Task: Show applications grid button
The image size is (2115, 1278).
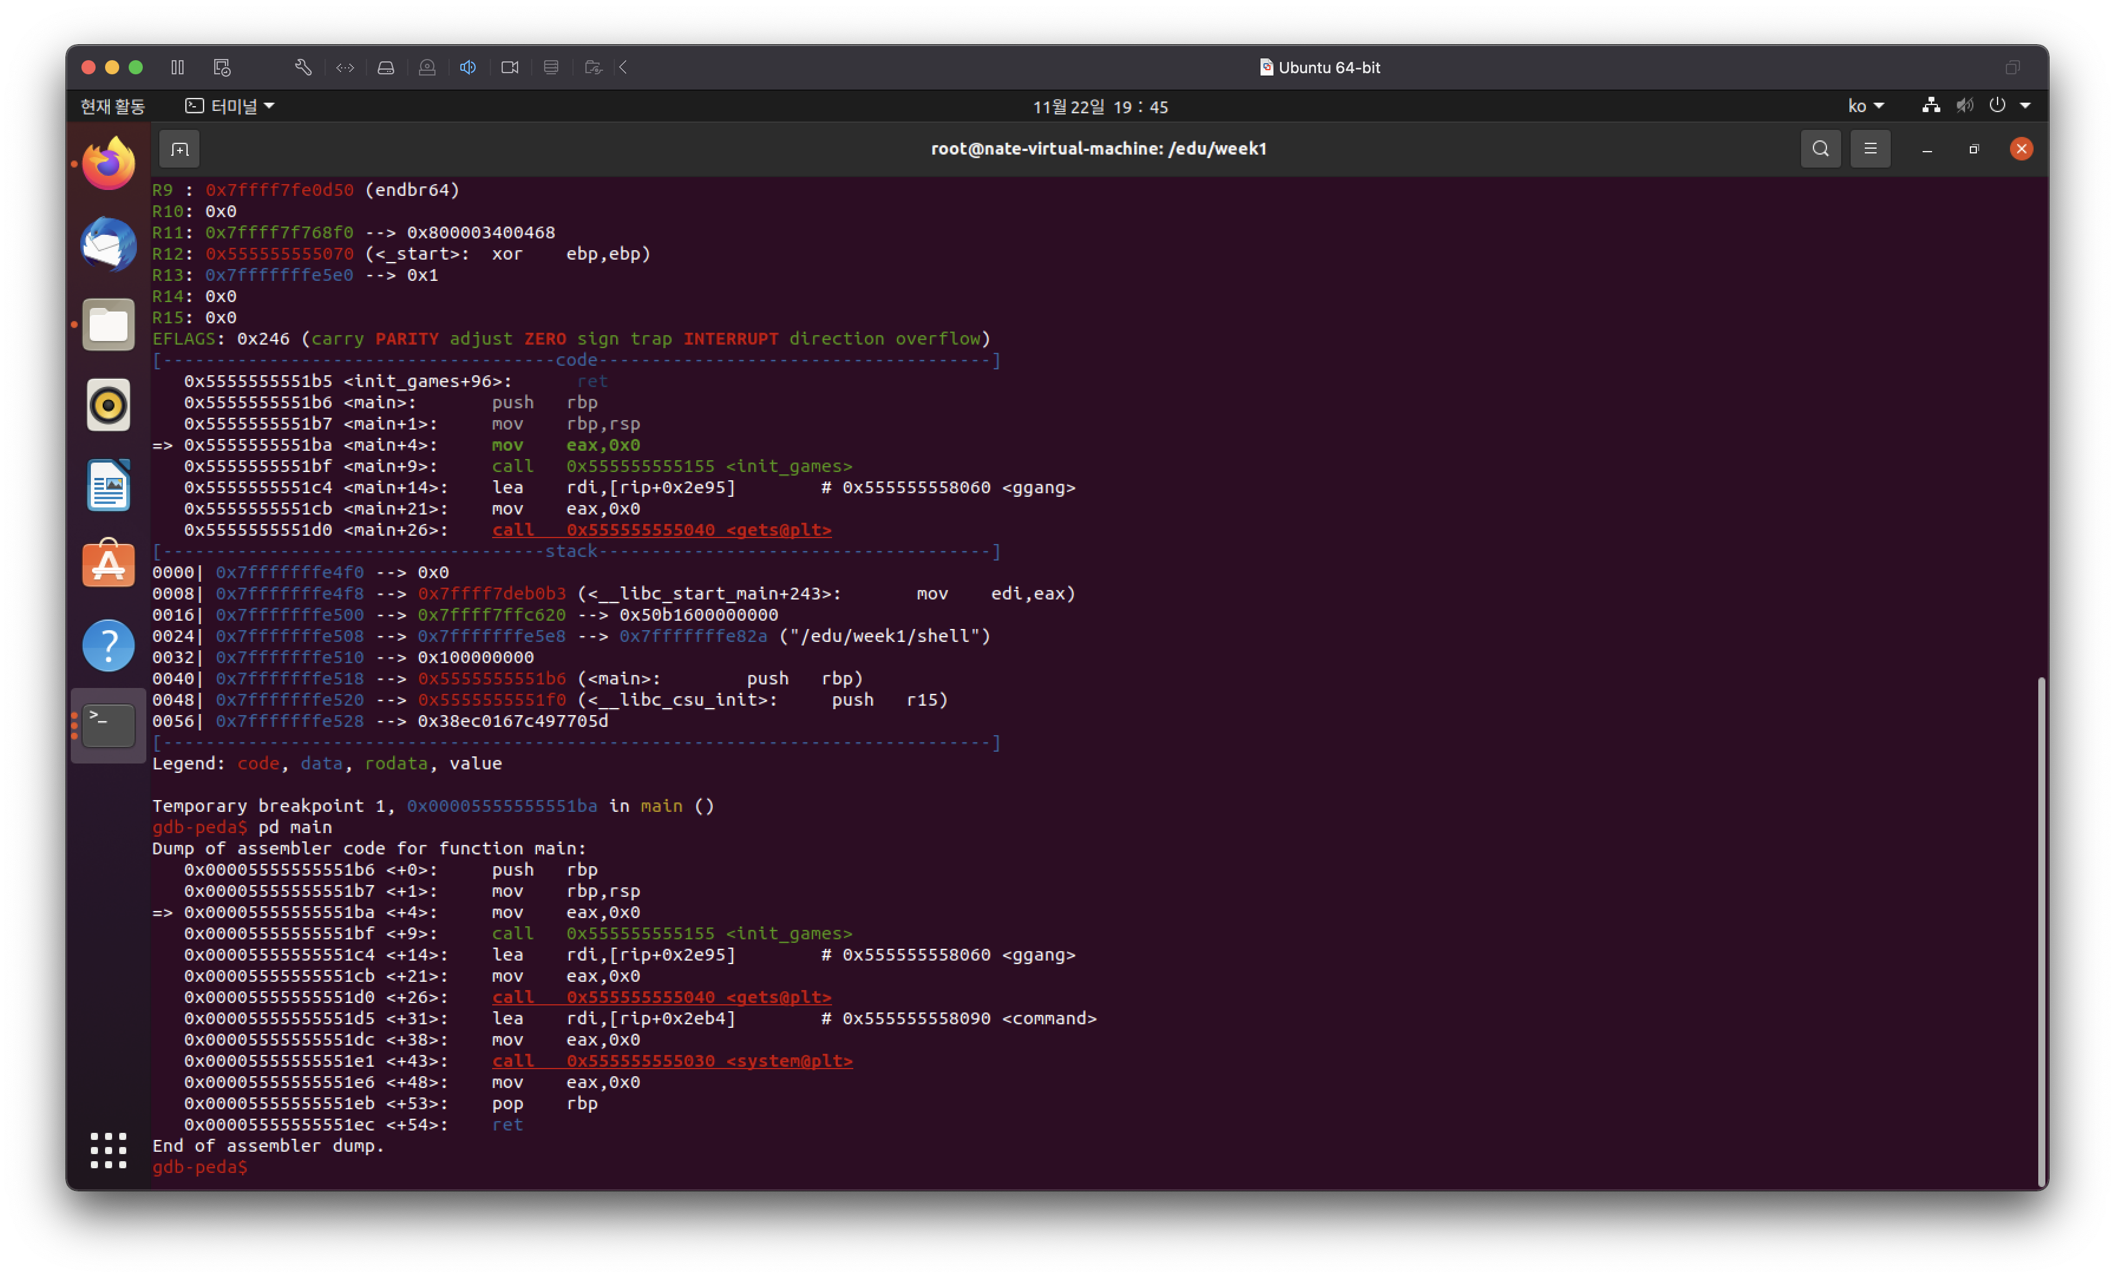Action: [108, 1150]
